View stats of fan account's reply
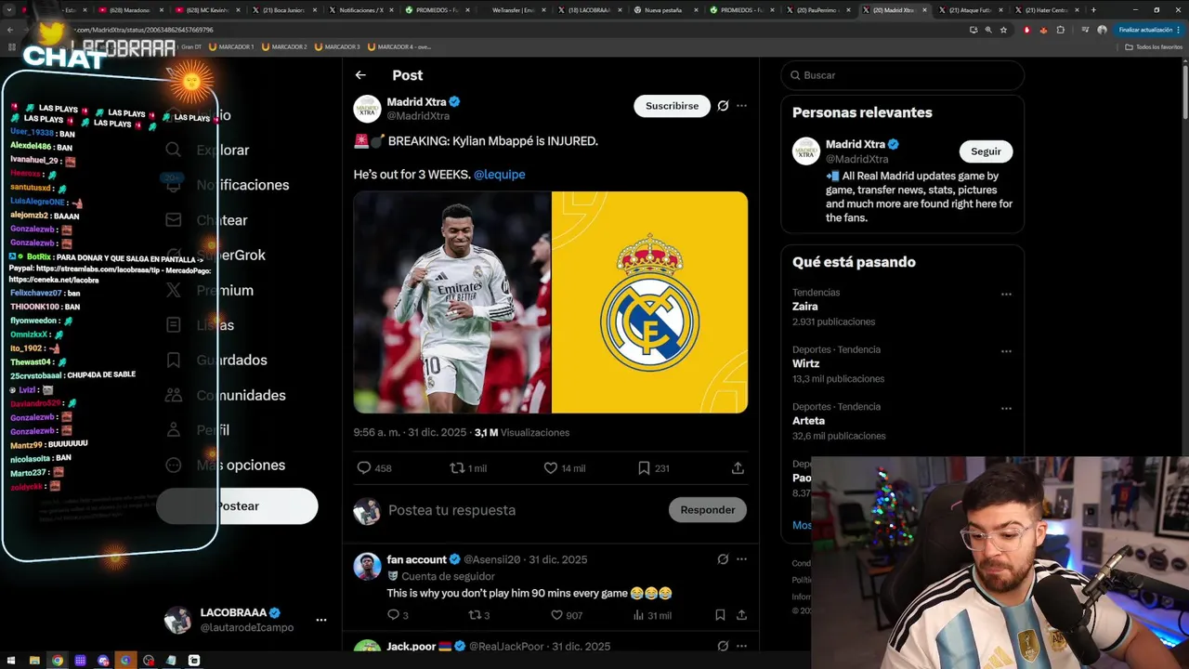 pos(652,615)
